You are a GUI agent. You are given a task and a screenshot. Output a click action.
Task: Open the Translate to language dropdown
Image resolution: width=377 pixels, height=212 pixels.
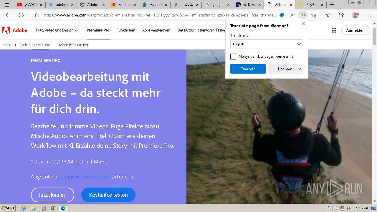pyautogui.click(x=267, y=44)
